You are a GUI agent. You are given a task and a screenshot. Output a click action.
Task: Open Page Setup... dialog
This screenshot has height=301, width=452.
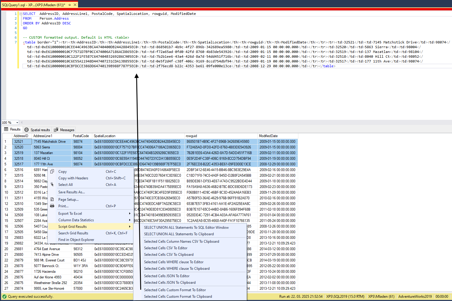pyautogui.click(x=91, y=199)
